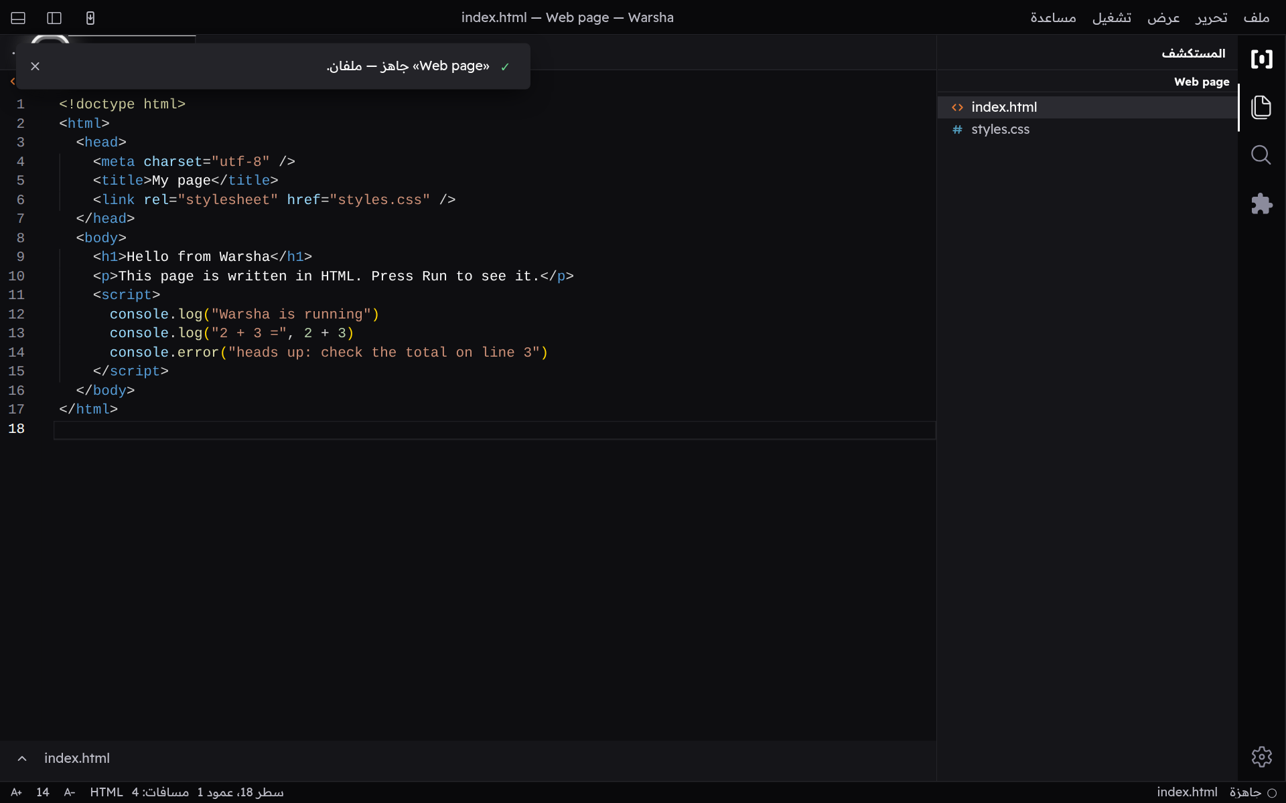Image resolution: width=1286 pixels, height=803 pixels.
Task: Click the green checkmark in the notification
Action: (505, 67)
